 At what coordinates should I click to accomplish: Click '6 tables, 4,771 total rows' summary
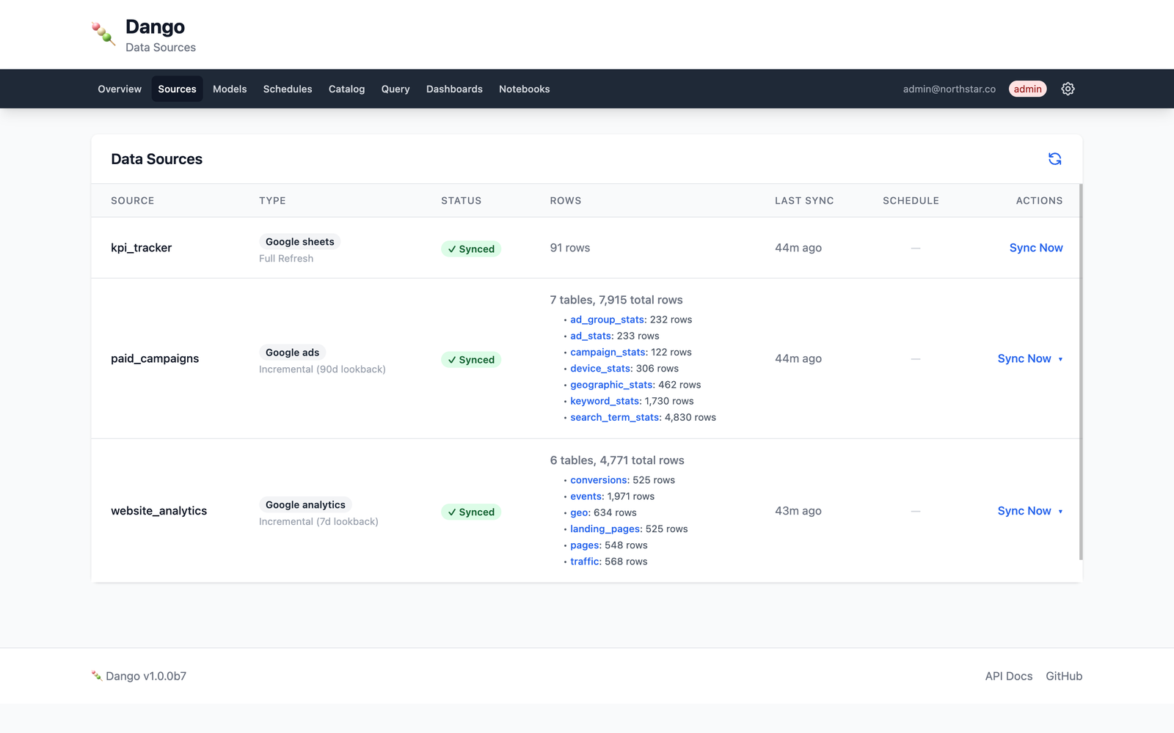pyautogui.click(x=617, y=460)
